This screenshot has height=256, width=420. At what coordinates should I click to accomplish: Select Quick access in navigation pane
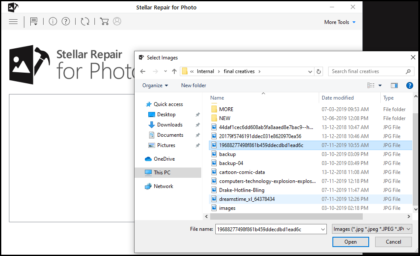pos(168,104)
